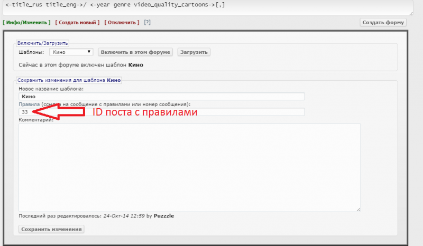Click the Правила link label

[29, 105]
